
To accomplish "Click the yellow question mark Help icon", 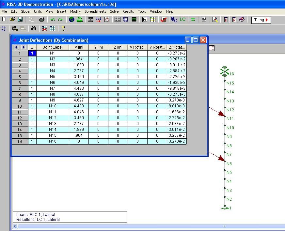I will 63,29.
